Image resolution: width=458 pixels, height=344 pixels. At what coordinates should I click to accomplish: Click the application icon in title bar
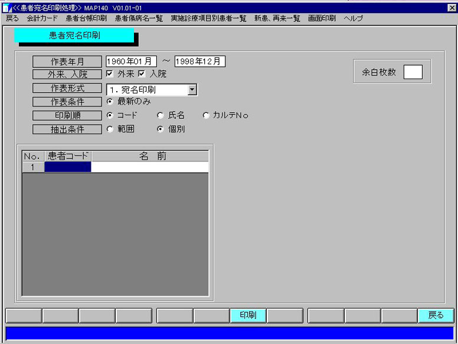coord(6,8)
